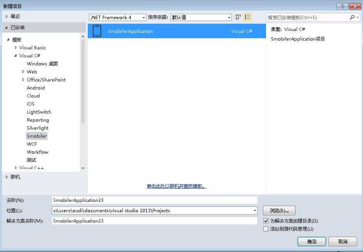Expand the Visual Basic node
This screenshot has height=252, width=363.
tap(15, 47)
